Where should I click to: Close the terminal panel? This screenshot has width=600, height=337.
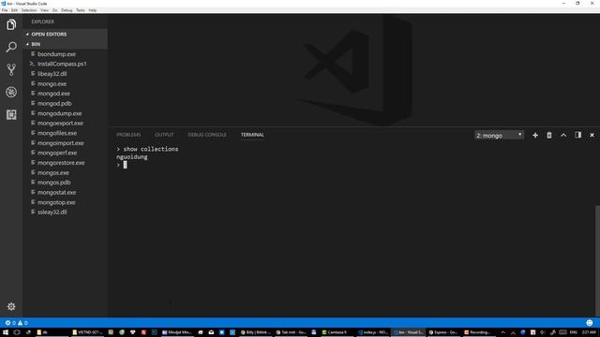[592, 135]
